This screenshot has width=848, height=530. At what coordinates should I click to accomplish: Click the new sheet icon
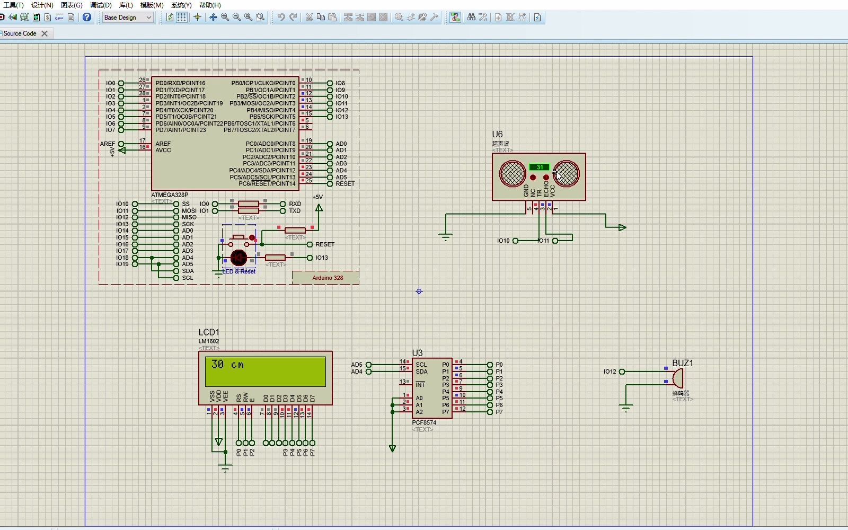[x=498, y=17]
